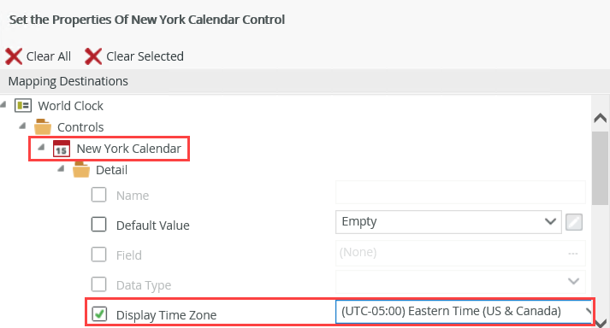
Task: Click the Field ellipsis browse icon
Action: 572,254
